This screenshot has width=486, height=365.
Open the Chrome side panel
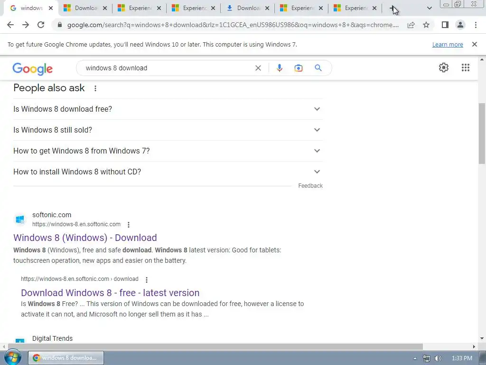(445, 25)
